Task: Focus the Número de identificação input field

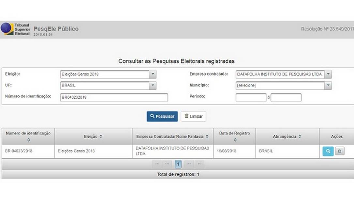Action: click(x=114, y=97)
